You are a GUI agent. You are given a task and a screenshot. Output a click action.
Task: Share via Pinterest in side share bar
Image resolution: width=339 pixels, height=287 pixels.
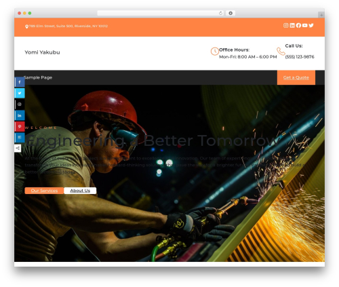(20, 126)
